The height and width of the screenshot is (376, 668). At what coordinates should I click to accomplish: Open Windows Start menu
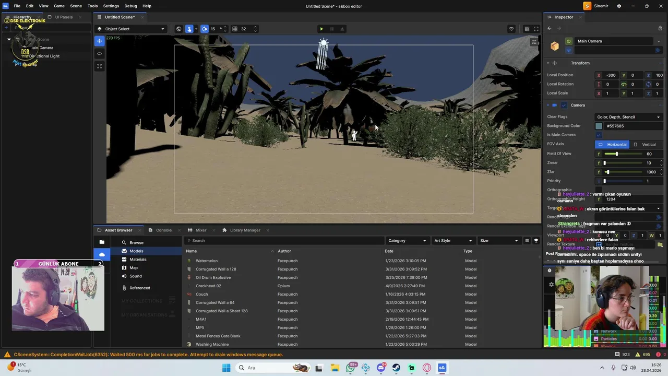click(226, 368)
